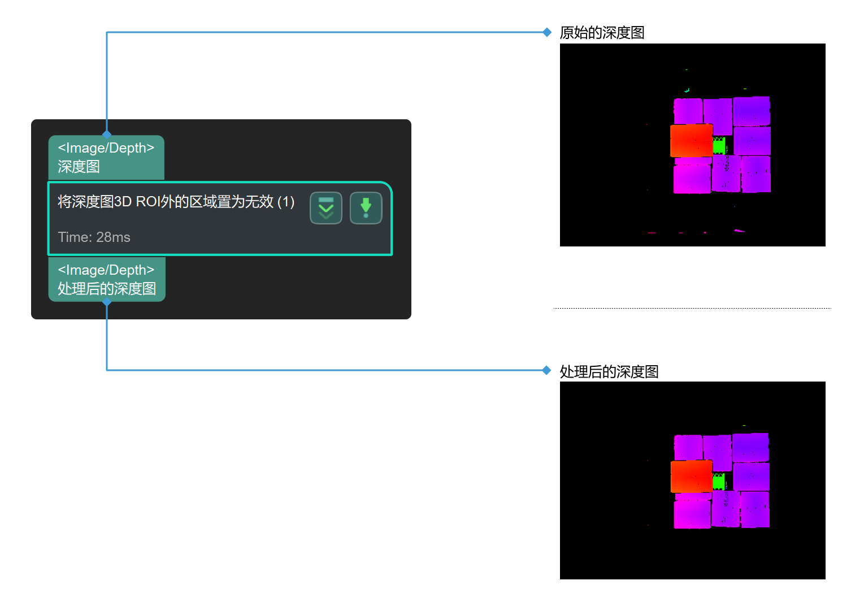Open the 原始的深度图 depth image

(x=692, y=145)
